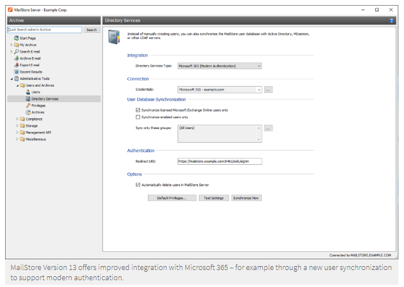Open the Credentials dropdown
The height and width of the screenshot is (287, 404).
[220, 89]
